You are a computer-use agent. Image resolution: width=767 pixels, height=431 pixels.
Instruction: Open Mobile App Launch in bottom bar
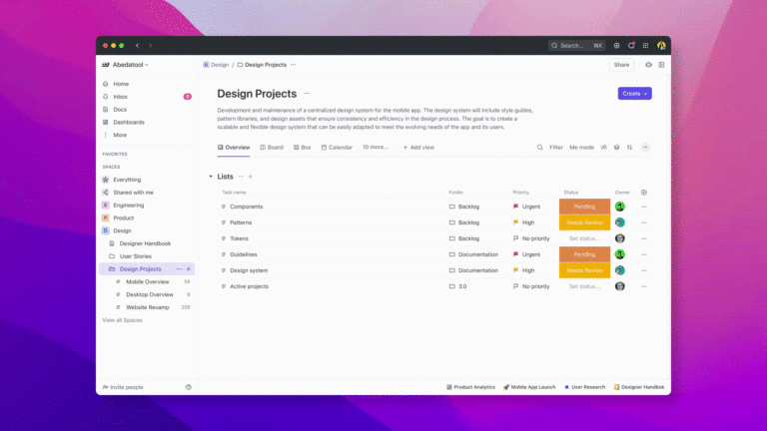coord(529,387)
